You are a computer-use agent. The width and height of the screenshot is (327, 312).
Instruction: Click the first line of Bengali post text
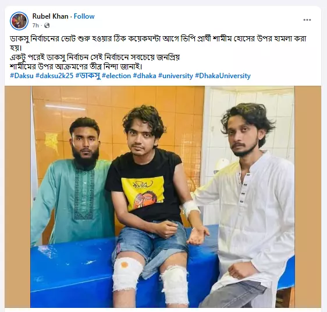coord(158,39)
